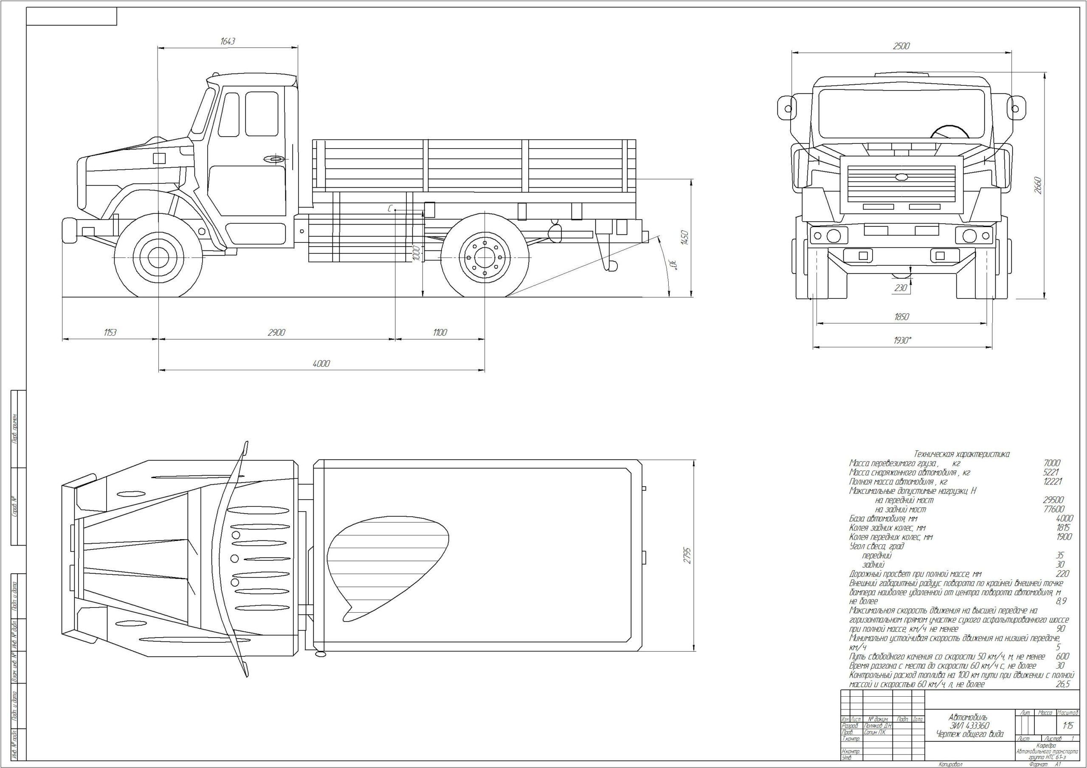The image size is (1087, 768).
Task: Click the 1850 track dimension under front view
Action: point(901,317)
